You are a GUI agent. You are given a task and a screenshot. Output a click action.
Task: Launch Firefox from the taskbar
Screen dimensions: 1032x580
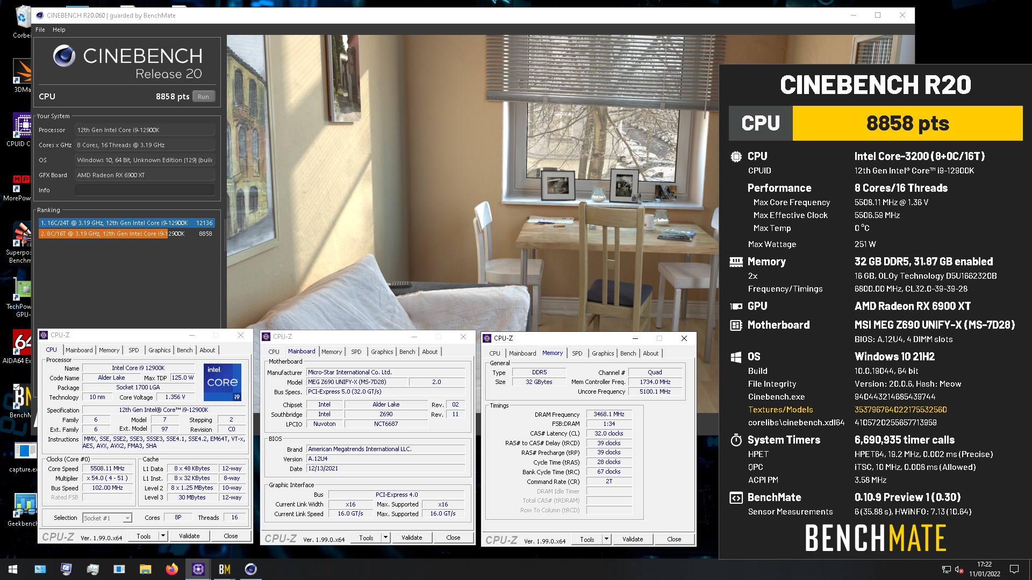[171, 569]
